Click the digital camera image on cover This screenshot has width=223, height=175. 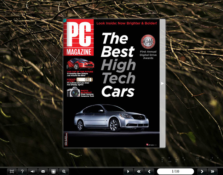point(73,92)
